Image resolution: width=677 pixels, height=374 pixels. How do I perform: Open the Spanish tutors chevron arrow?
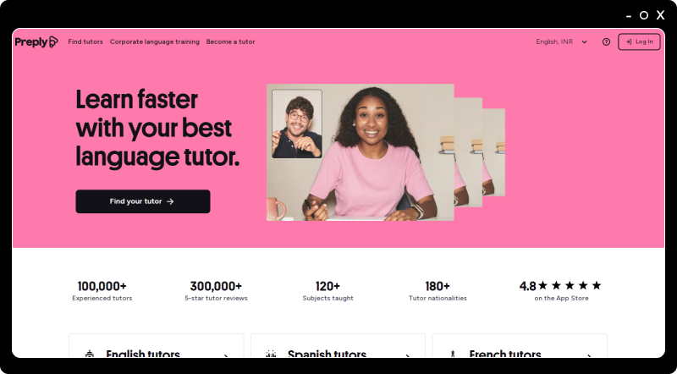coord(408,355)
